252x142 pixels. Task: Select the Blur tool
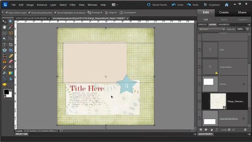tap(11, 79)
